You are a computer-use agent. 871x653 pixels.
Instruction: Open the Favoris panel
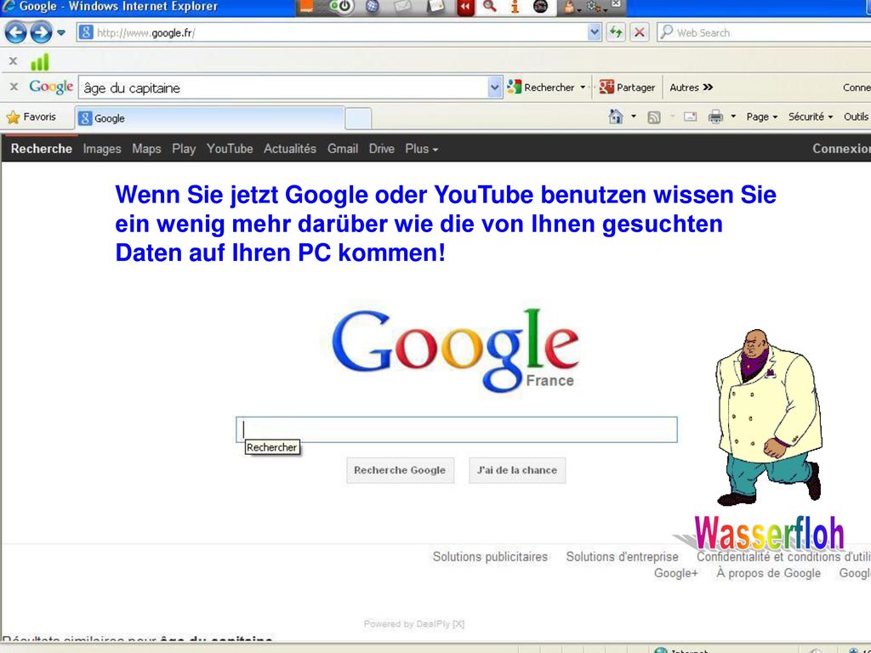[x=31, y=117]
